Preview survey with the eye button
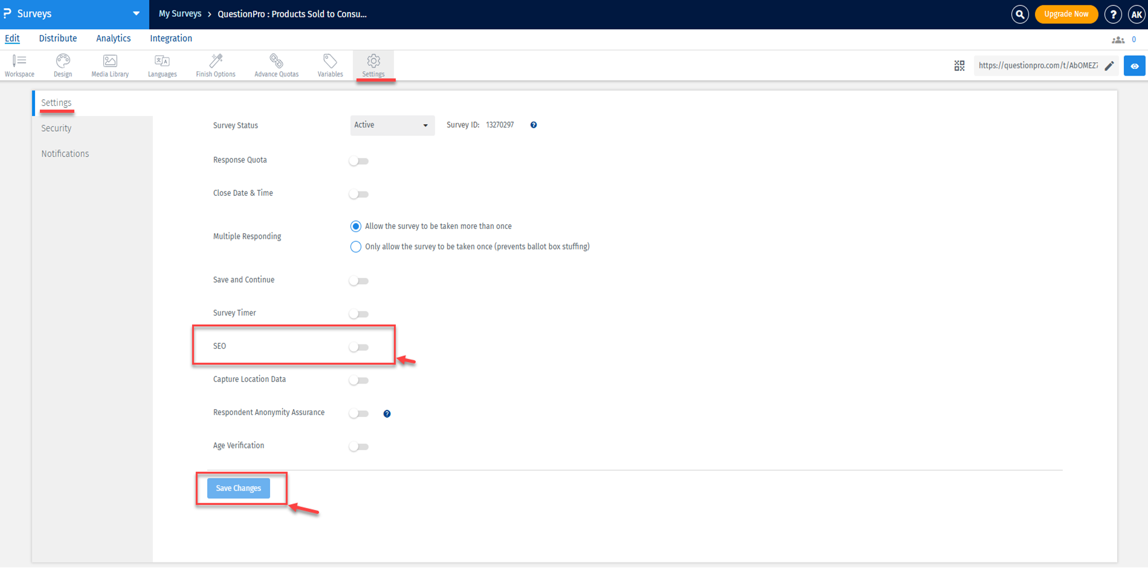The width and height of the screenshot is (1148, 568). tap(1134, 66)
